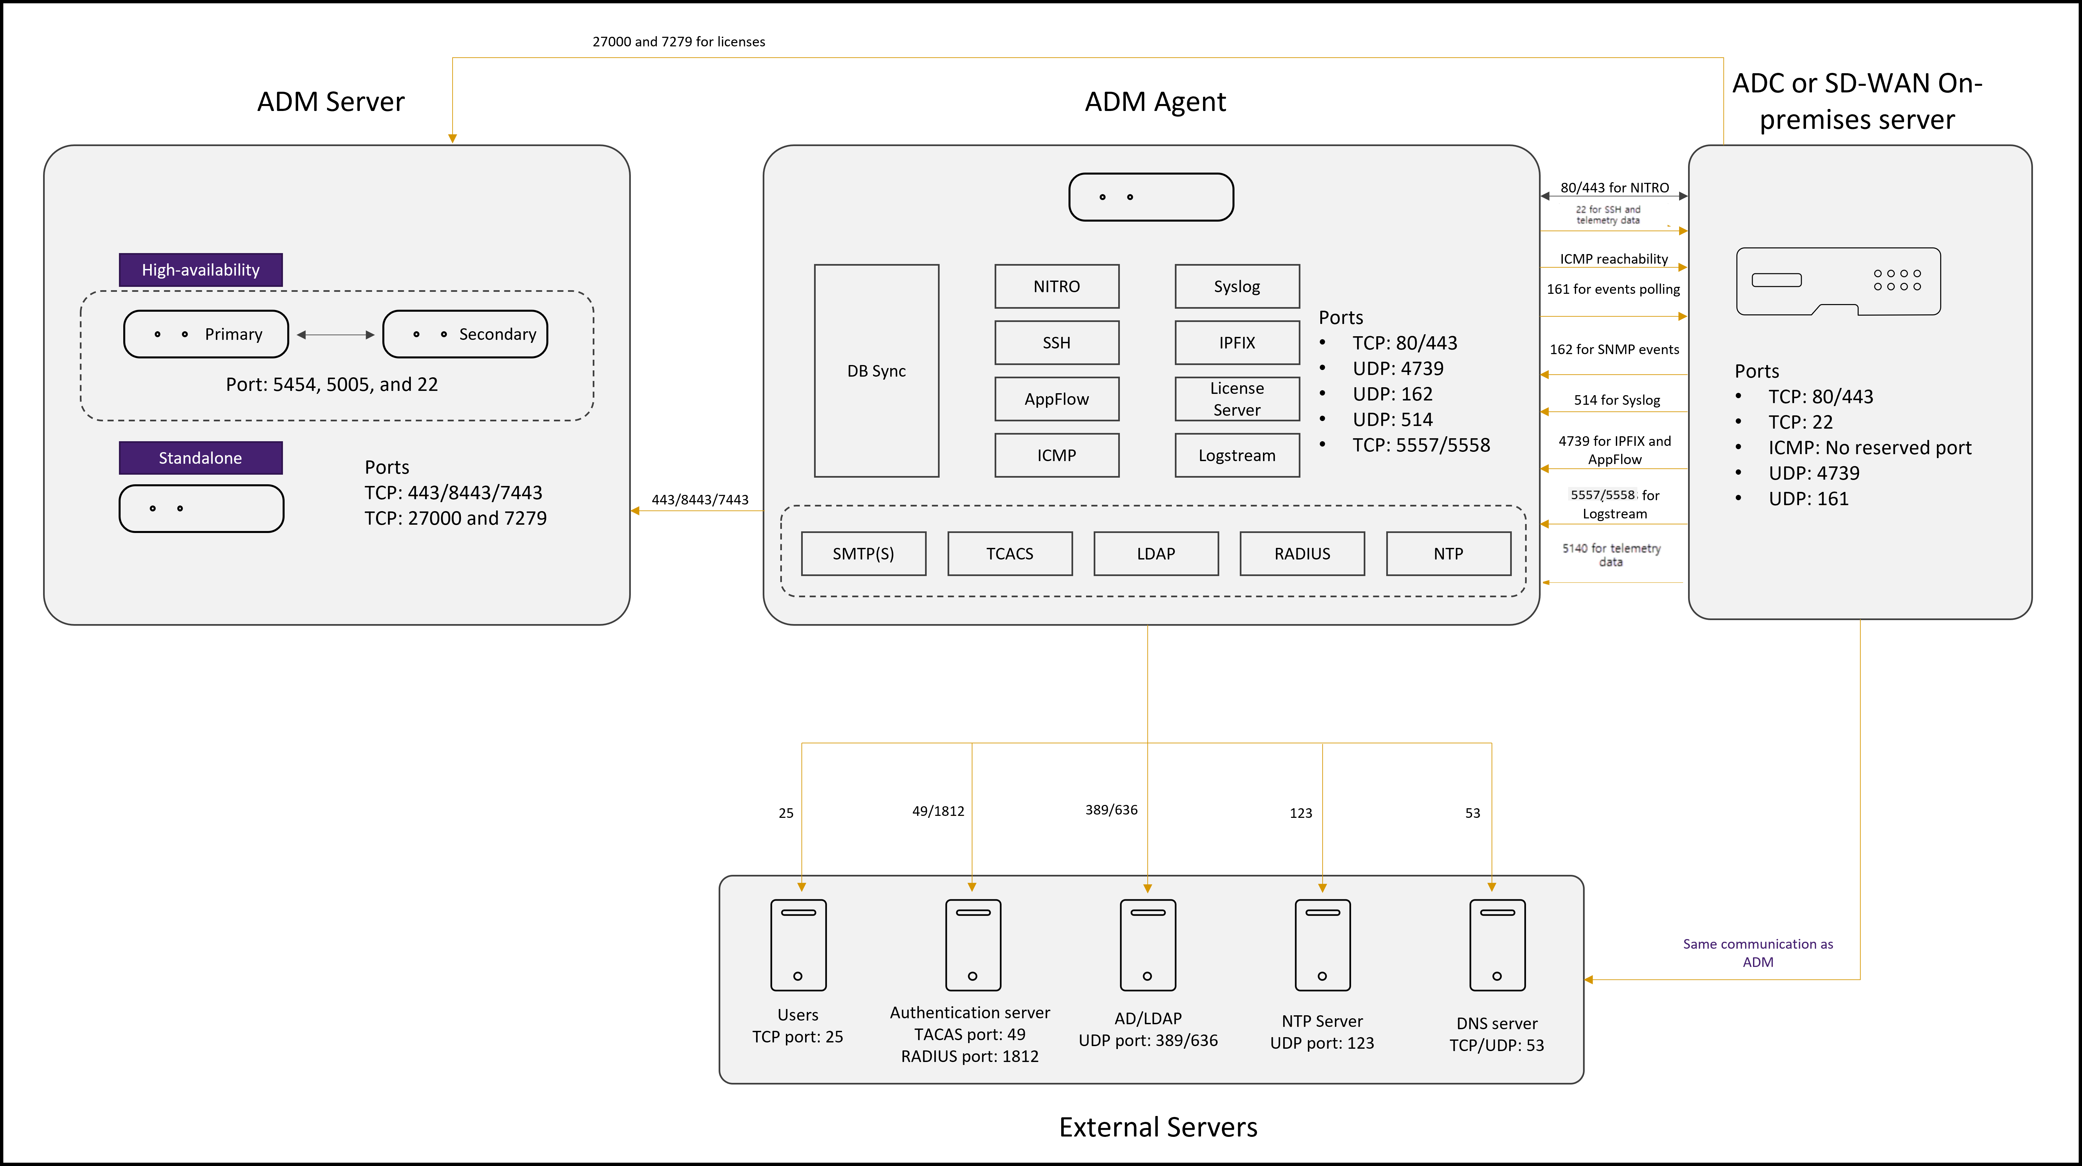Viewport: 2082px width, 1166px height.
Task: Select the NITRO module box
Action: (1056, 286)
